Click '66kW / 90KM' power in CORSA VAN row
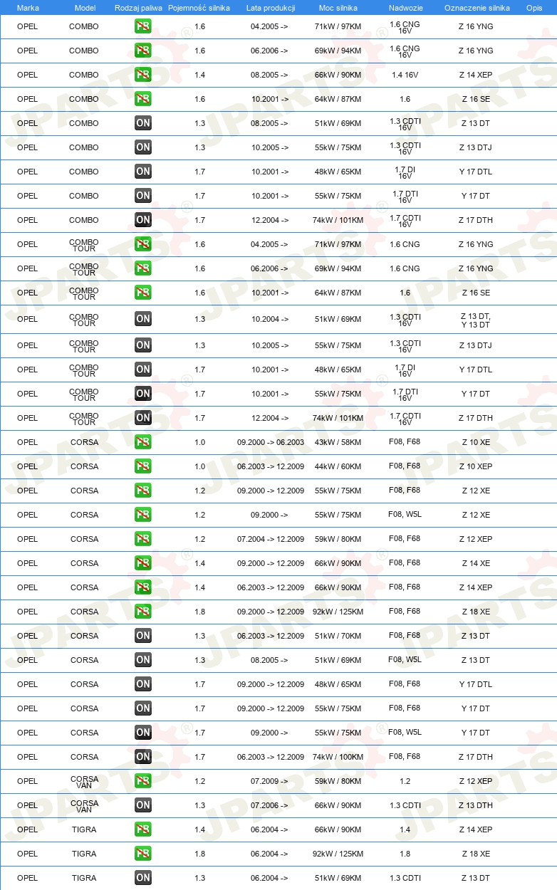The height and width of the screenshot is (890, 557). click(x=338, y=805)
